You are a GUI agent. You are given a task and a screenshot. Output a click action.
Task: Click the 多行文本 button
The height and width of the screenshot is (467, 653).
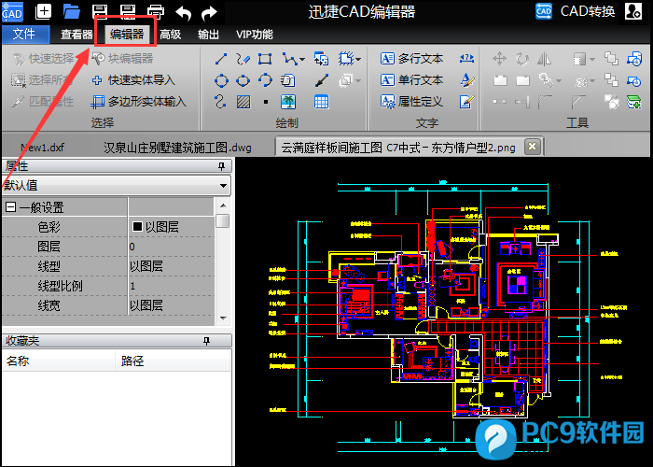click(411, 59)
